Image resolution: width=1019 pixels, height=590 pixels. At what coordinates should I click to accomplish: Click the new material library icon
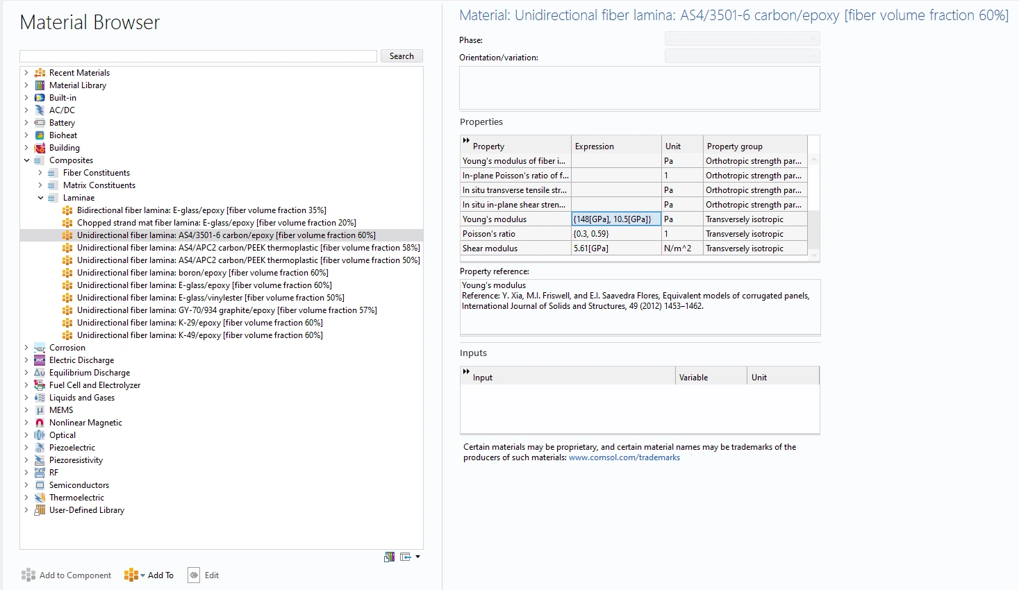click(x=389, y=557)
